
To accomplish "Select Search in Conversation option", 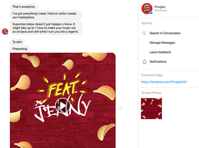I will pos(165,33).
